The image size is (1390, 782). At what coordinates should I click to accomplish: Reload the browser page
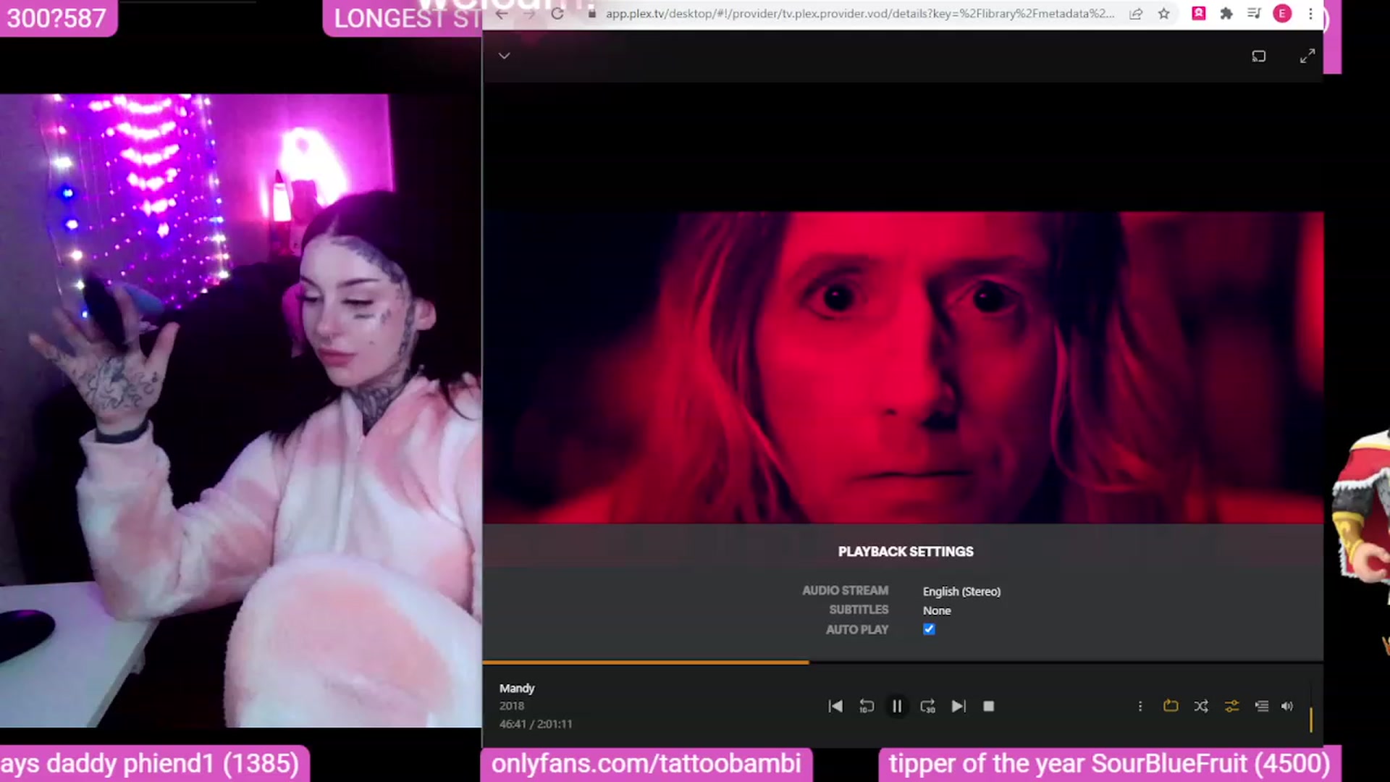click(557, 13)
